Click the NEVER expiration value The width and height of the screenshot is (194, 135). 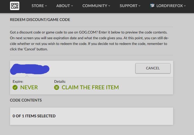pyautogui.click(x=29, y=87)
